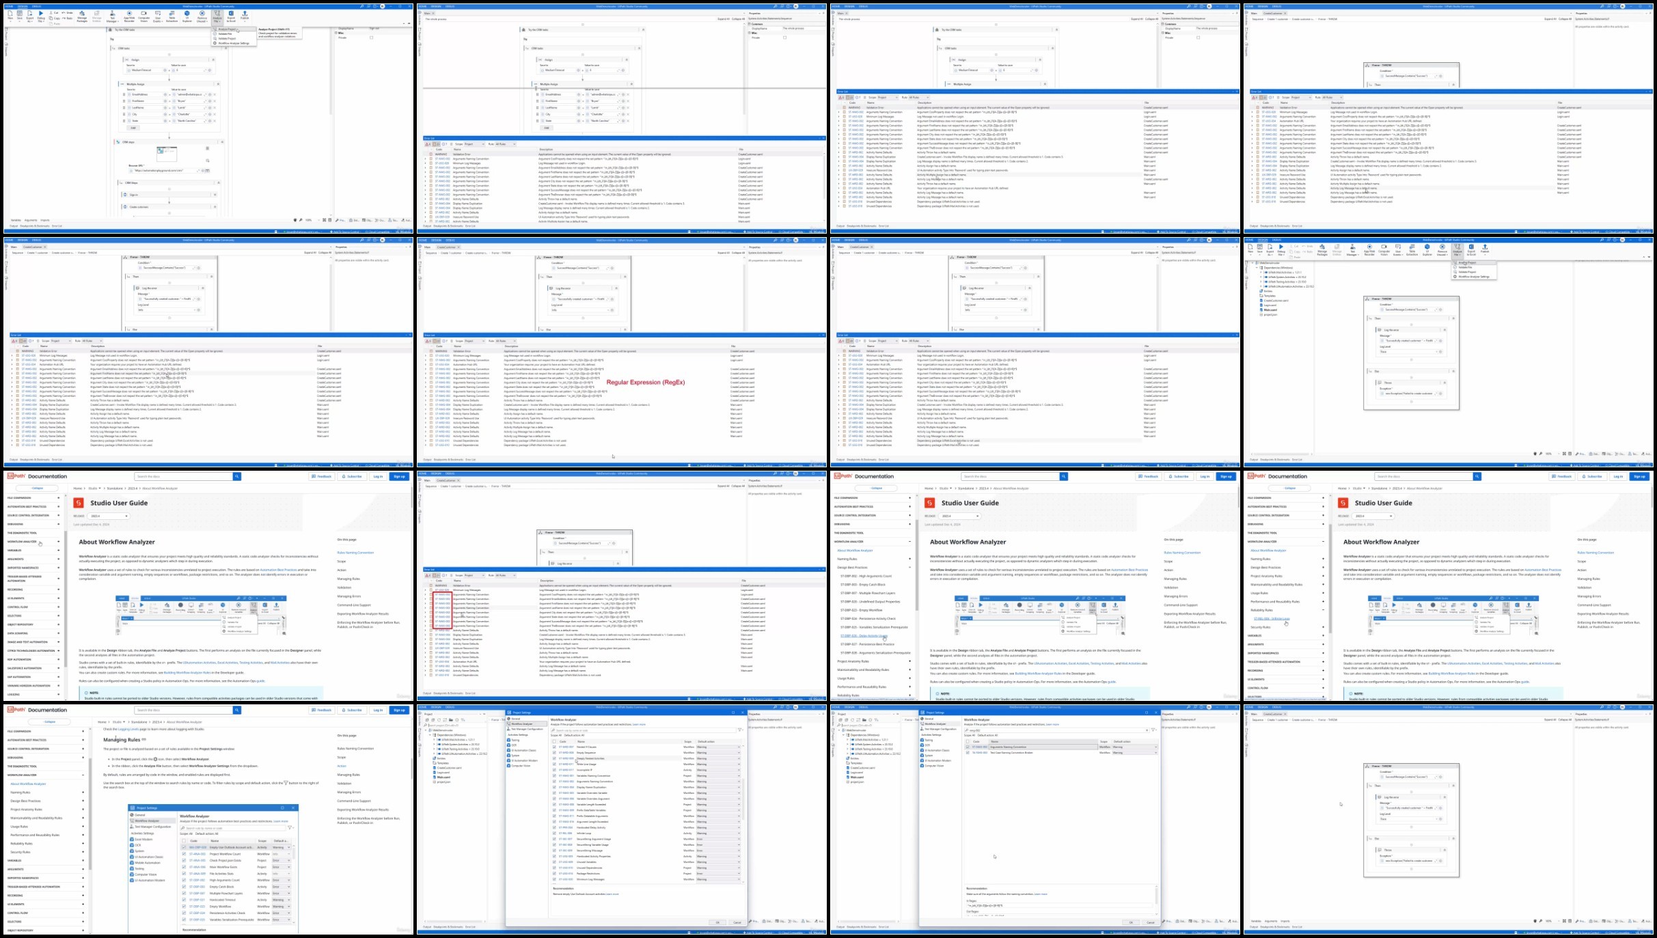The height and width of the screenshot is (938, 1657).
Task: Click Remove Unused in the CRM-workflow frame's ribbon
Action: 202,16
